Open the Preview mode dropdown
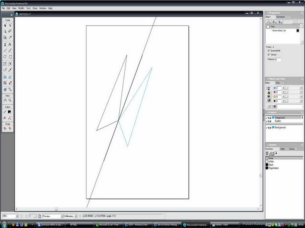 tap(62, 216)
